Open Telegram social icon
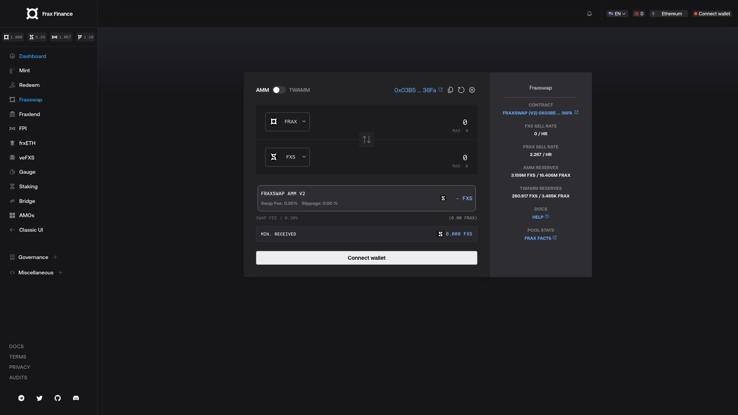This screenshot has width=738, height=415. [22, 398]
